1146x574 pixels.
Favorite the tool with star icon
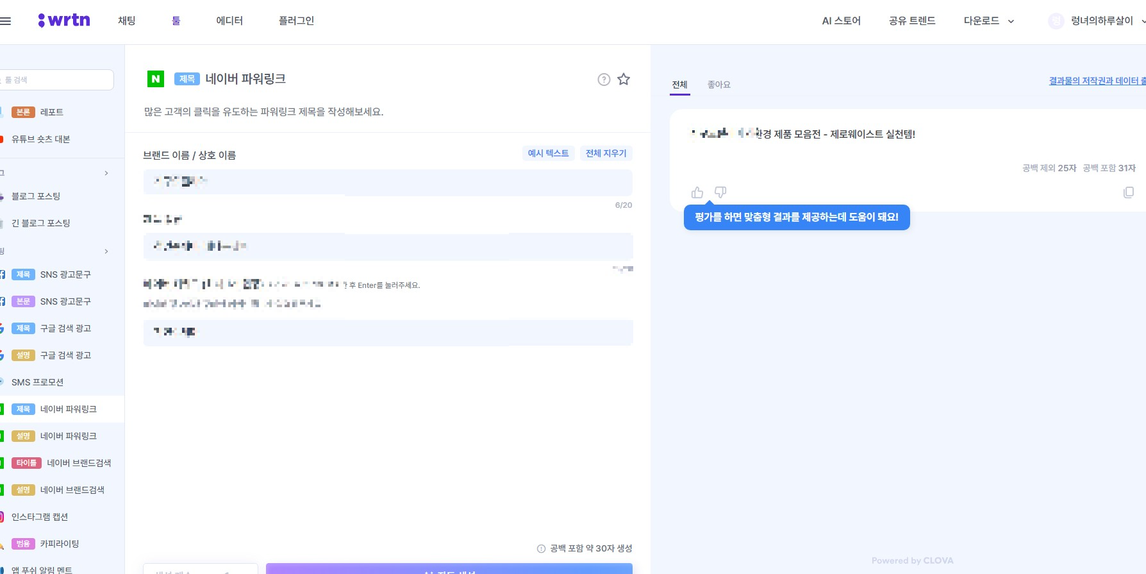(x=624, y=80)
